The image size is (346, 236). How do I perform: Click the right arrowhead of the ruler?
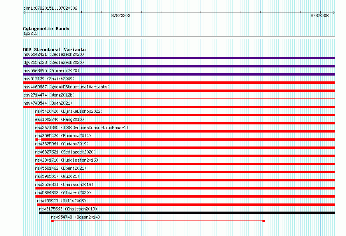tap(334, 12)
